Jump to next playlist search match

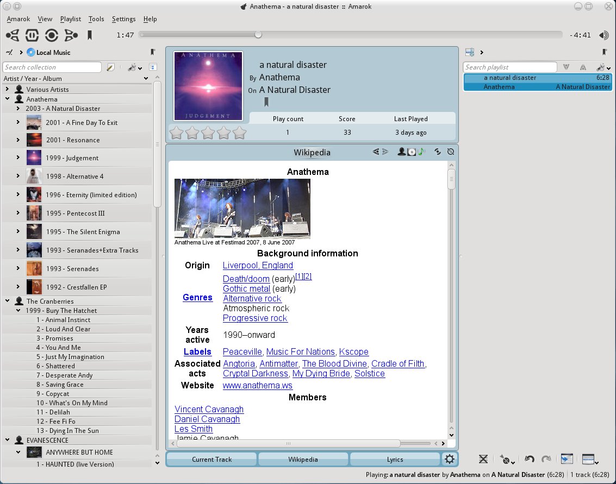(583, 67)
